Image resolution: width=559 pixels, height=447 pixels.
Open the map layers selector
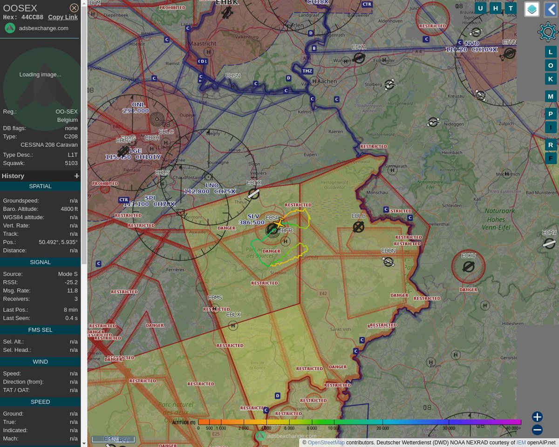(532, 9)
